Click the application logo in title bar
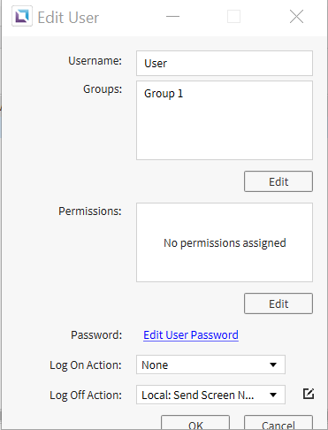This screenshot has width=328, height=430. [22, 16]
